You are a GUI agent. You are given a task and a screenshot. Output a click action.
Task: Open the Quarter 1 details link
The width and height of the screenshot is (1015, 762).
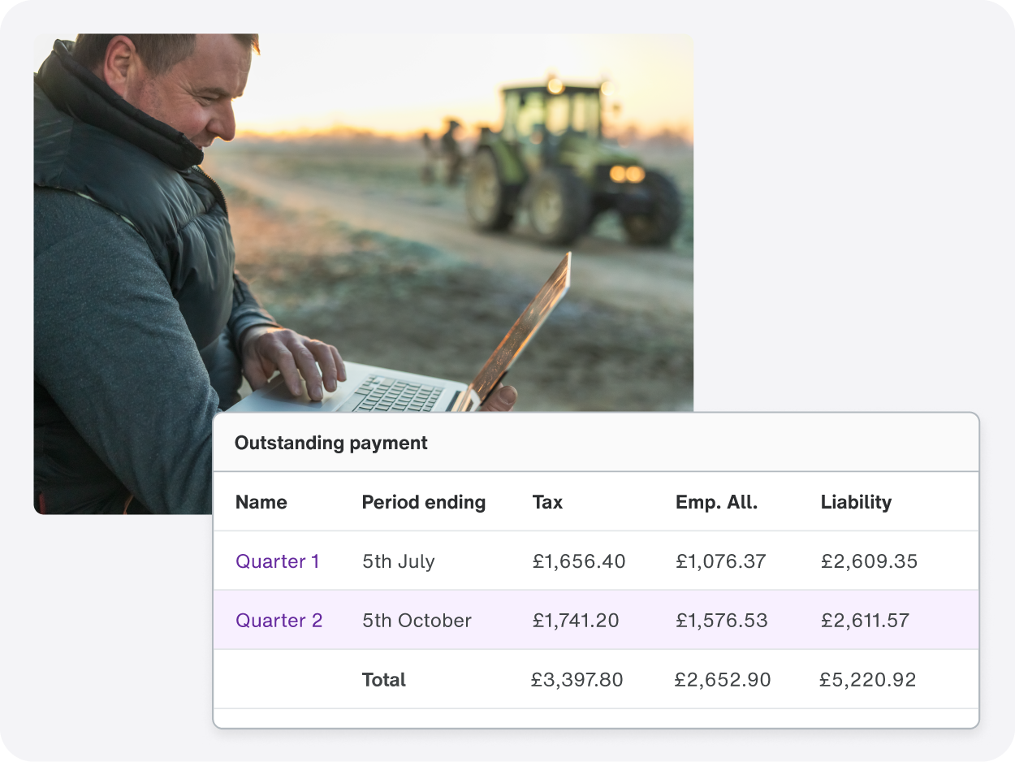point(278,561)
